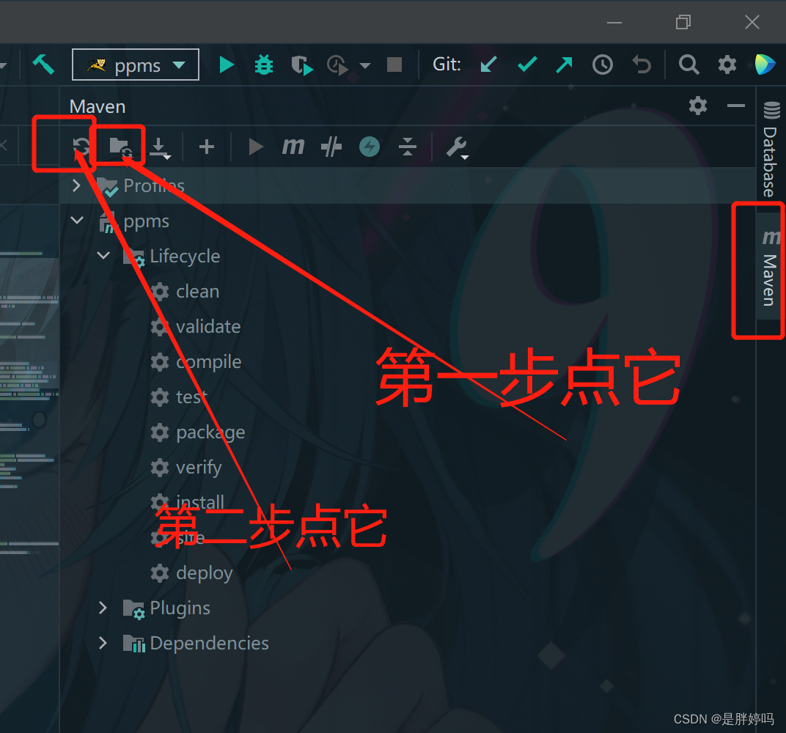Screen dimensions: 786x733
Task: Reload all Maven projects
Action: click(81, 147)
